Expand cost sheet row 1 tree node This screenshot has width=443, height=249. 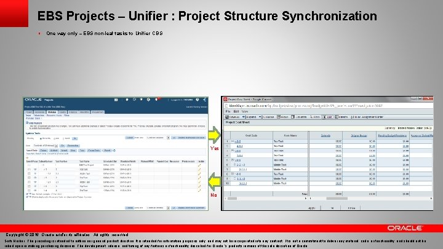coord(232,141)
